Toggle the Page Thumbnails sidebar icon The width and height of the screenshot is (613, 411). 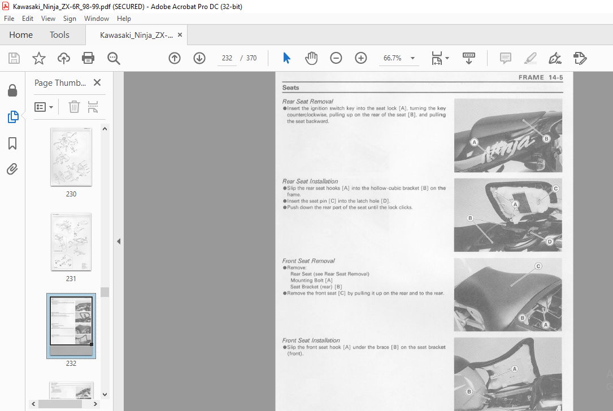pyautogui.click(x=12, y=117)
